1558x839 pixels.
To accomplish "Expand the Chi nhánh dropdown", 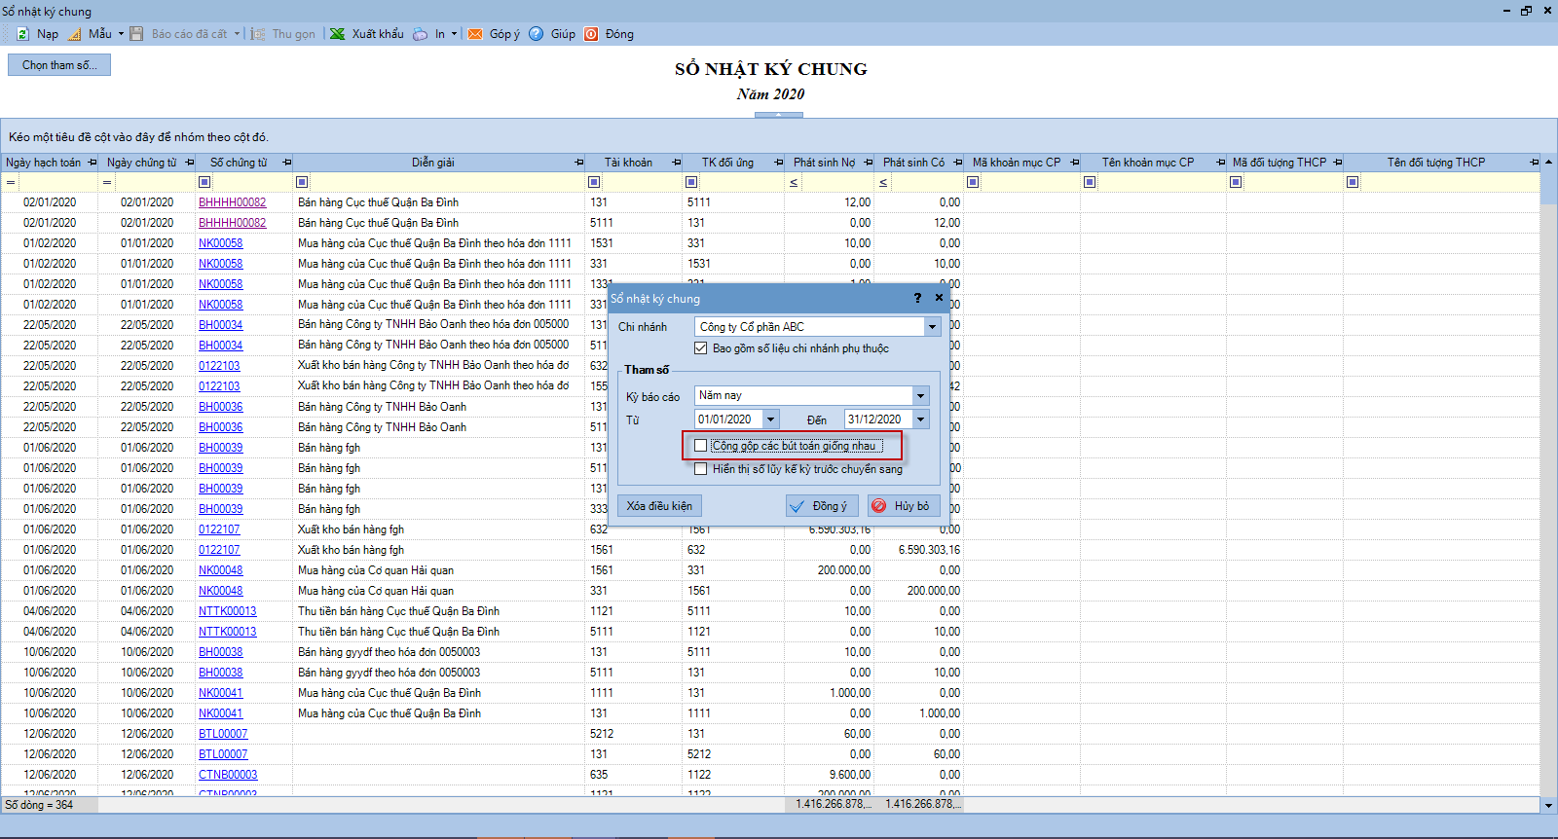I will click(x=932, y=327).
